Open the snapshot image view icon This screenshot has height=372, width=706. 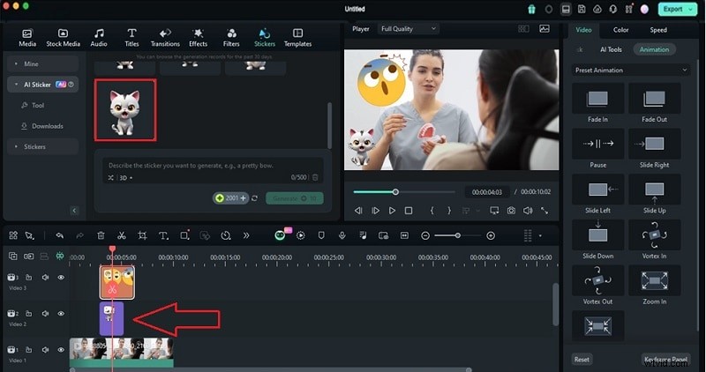tap(545, 29)
